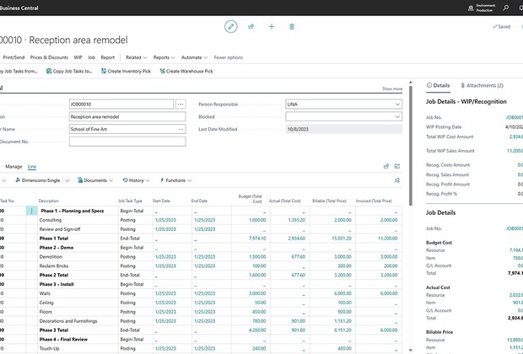Image resolution: width=523 pixels, height=354 pixels.
Task: Open the Print/Send menu
Action: coord(13,57)
